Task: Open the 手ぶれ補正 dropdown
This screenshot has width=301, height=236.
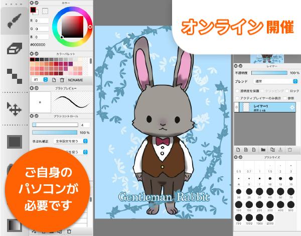Action: pos(71,141)
